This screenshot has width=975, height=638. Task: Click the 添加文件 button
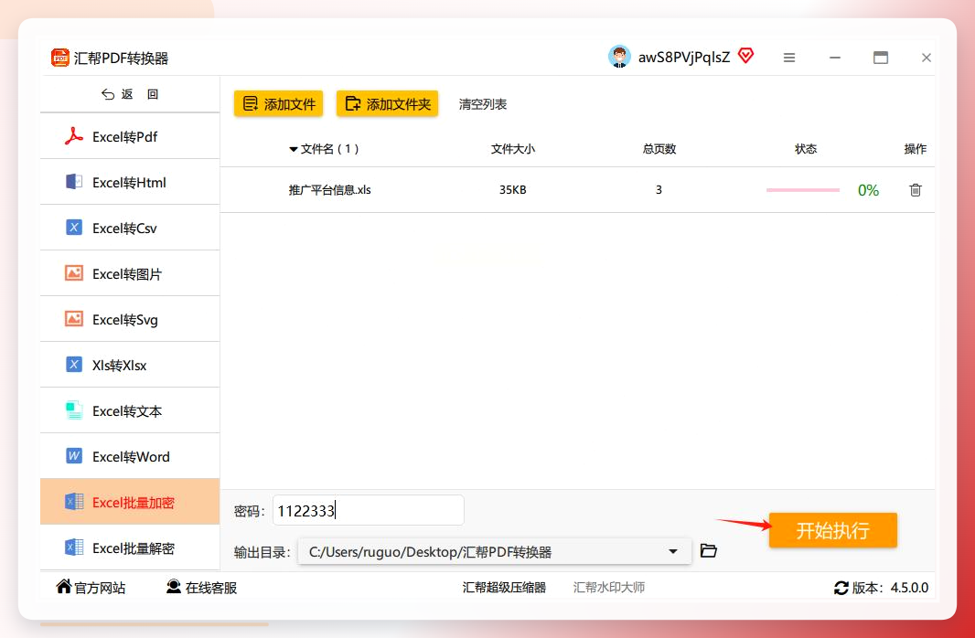pos(279,104)
